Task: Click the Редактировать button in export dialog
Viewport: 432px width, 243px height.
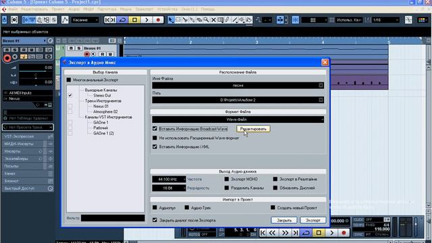Action: point(253,129)
